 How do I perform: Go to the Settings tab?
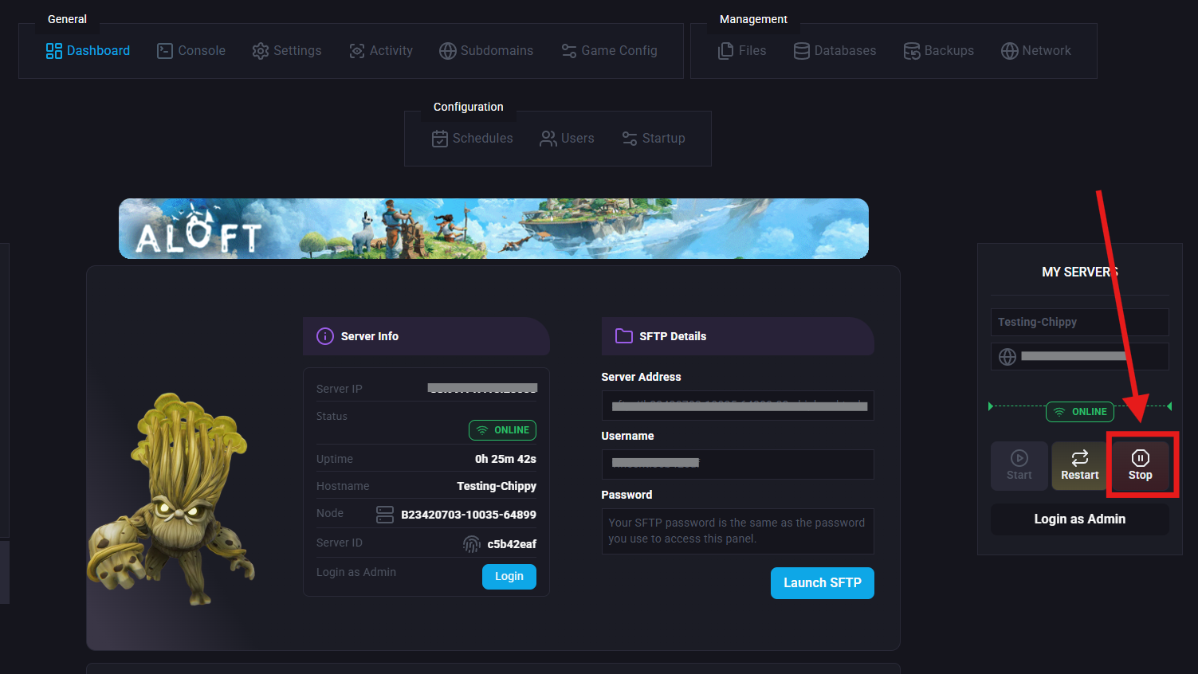(287, 51)
